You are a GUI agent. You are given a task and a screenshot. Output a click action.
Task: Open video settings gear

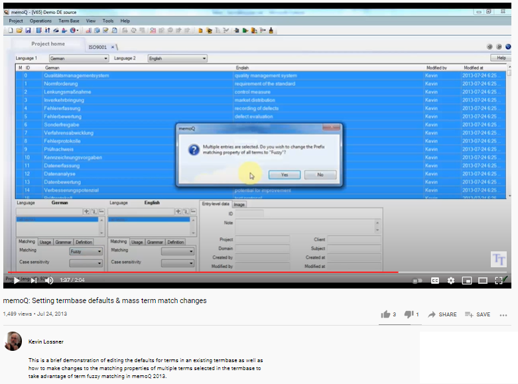pyautogui.click(x=450, y=281)
